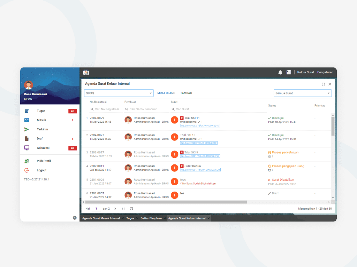Close the Tugas tab in the bottom bar

click(x=137, y=218)
